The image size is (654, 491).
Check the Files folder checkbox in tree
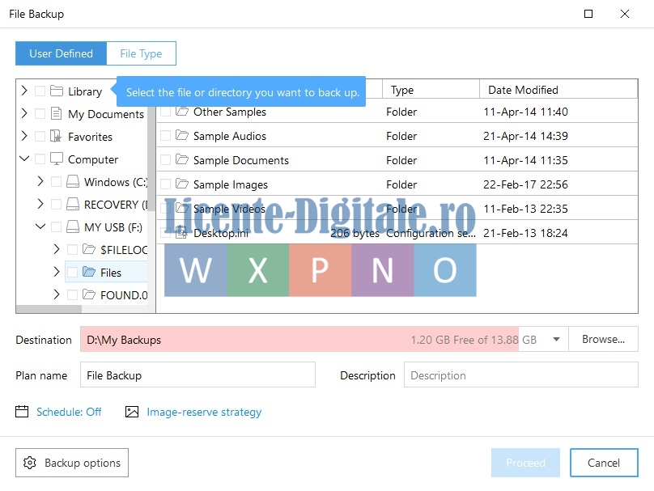(72, 272)
